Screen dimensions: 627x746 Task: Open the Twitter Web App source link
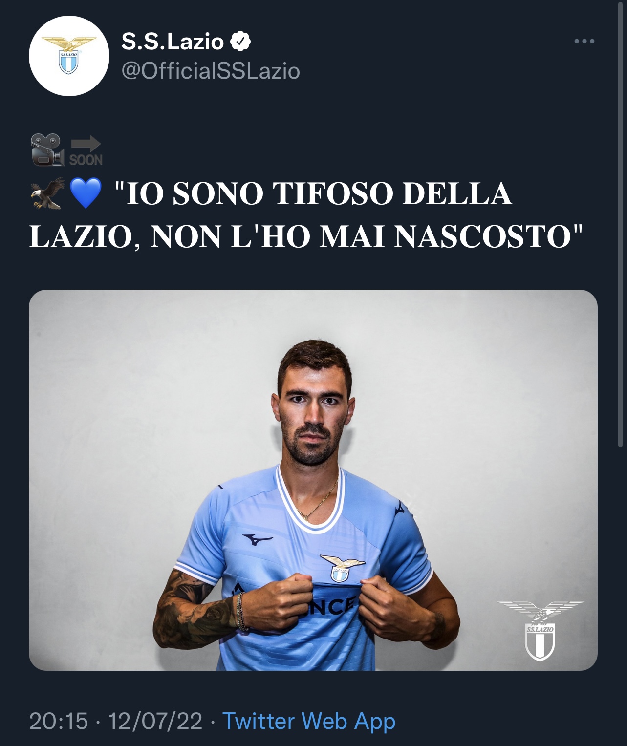coord(309,721)
